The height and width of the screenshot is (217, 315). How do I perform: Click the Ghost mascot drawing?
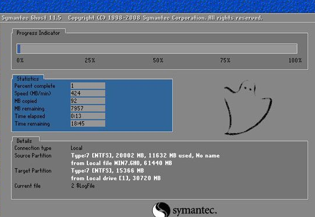(x=248, y=108)
